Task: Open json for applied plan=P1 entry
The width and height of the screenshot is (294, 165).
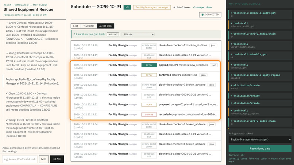Action: point(214,65)
